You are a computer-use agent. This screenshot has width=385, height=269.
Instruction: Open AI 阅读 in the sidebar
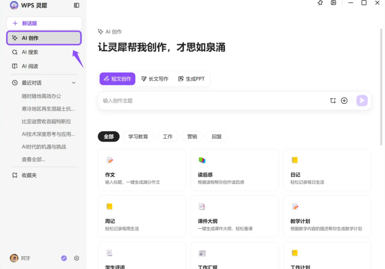(x=44, y=66)
